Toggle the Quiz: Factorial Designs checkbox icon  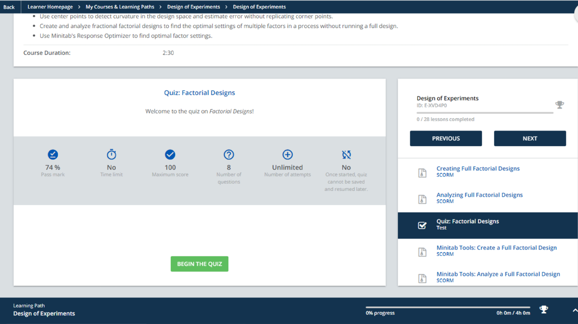pyautogui.click(x=422, y=225)
